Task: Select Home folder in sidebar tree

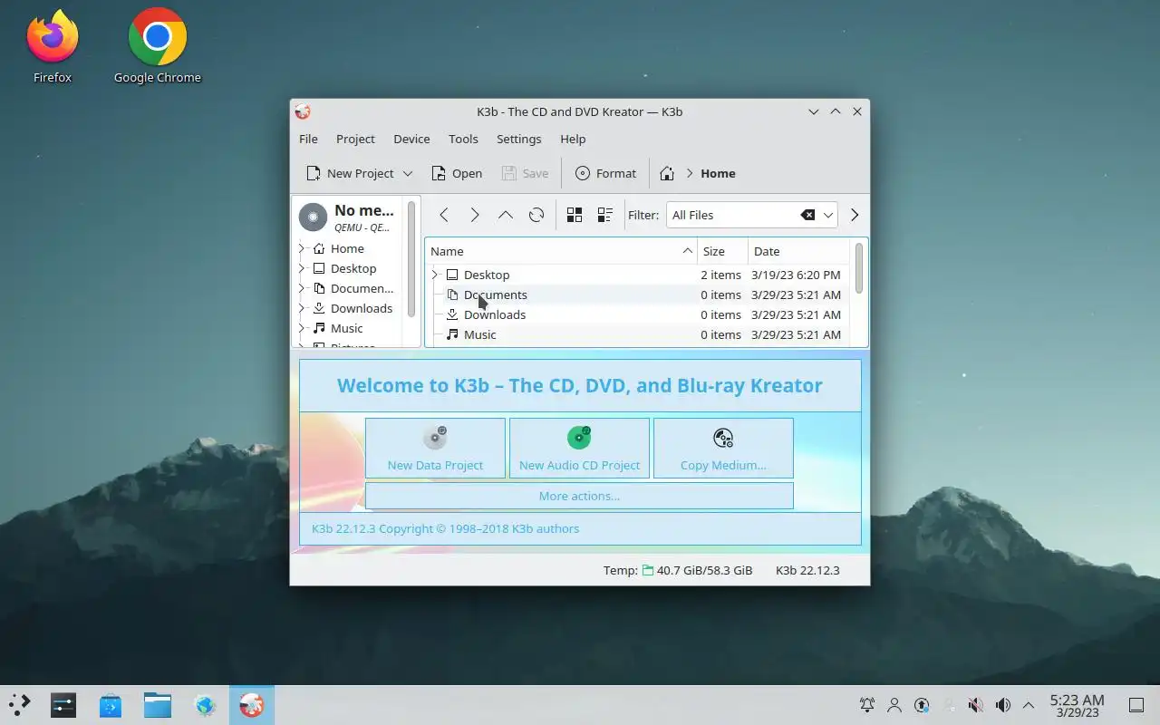Action: [x=347, y=248]
